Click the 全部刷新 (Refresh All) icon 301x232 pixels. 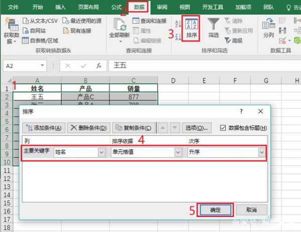coord(119,28)
